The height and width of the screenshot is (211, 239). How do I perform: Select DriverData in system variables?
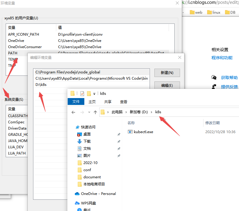coord(18,128)
